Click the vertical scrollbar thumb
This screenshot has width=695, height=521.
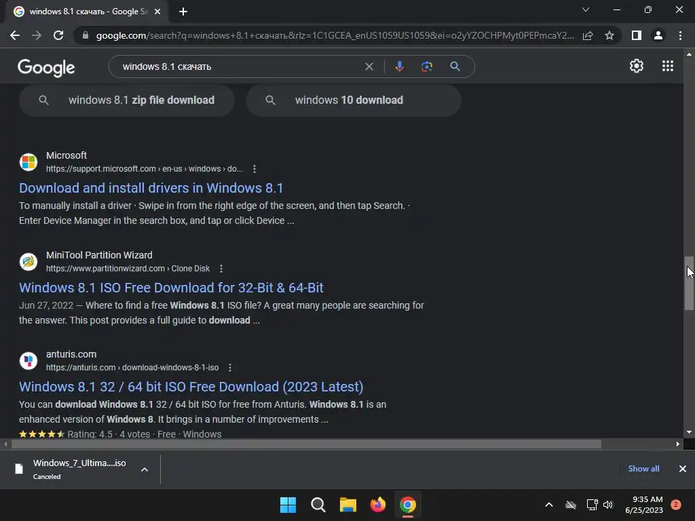[690, 283]
